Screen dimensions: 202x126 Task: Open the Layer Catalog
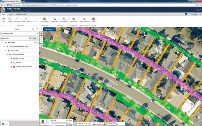[x=45, y=20]
